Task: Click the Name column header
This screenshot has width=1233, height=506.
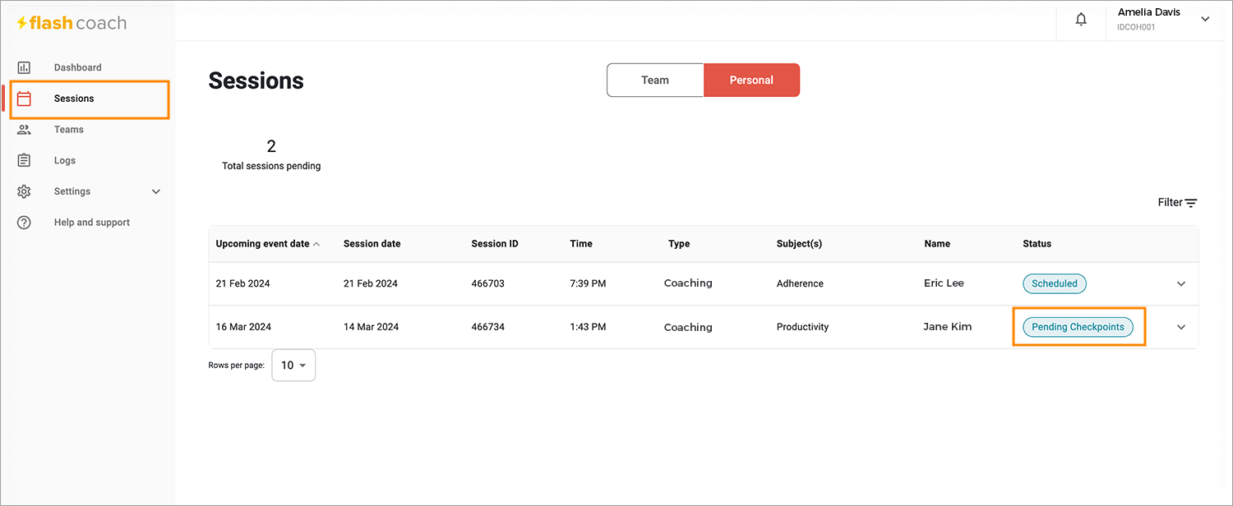Action: 937,244
